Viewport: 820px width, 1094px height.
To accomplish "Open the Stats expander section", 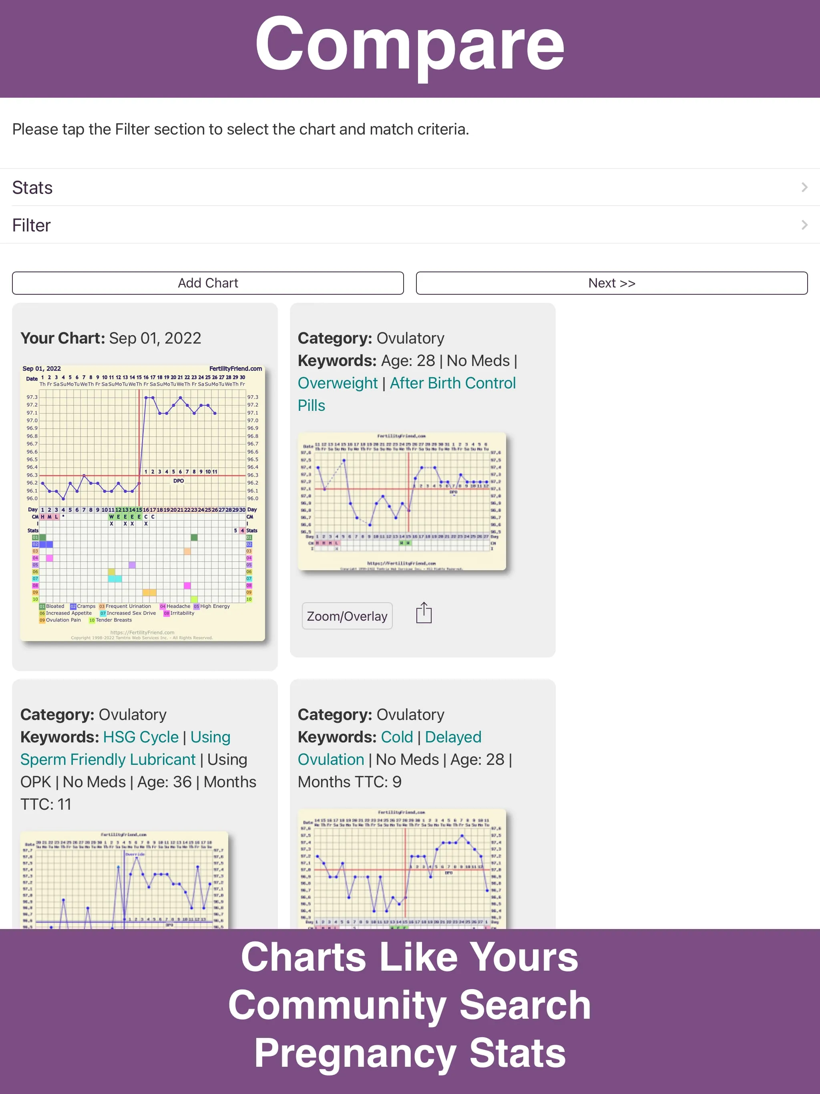I will tap(410, 187).
